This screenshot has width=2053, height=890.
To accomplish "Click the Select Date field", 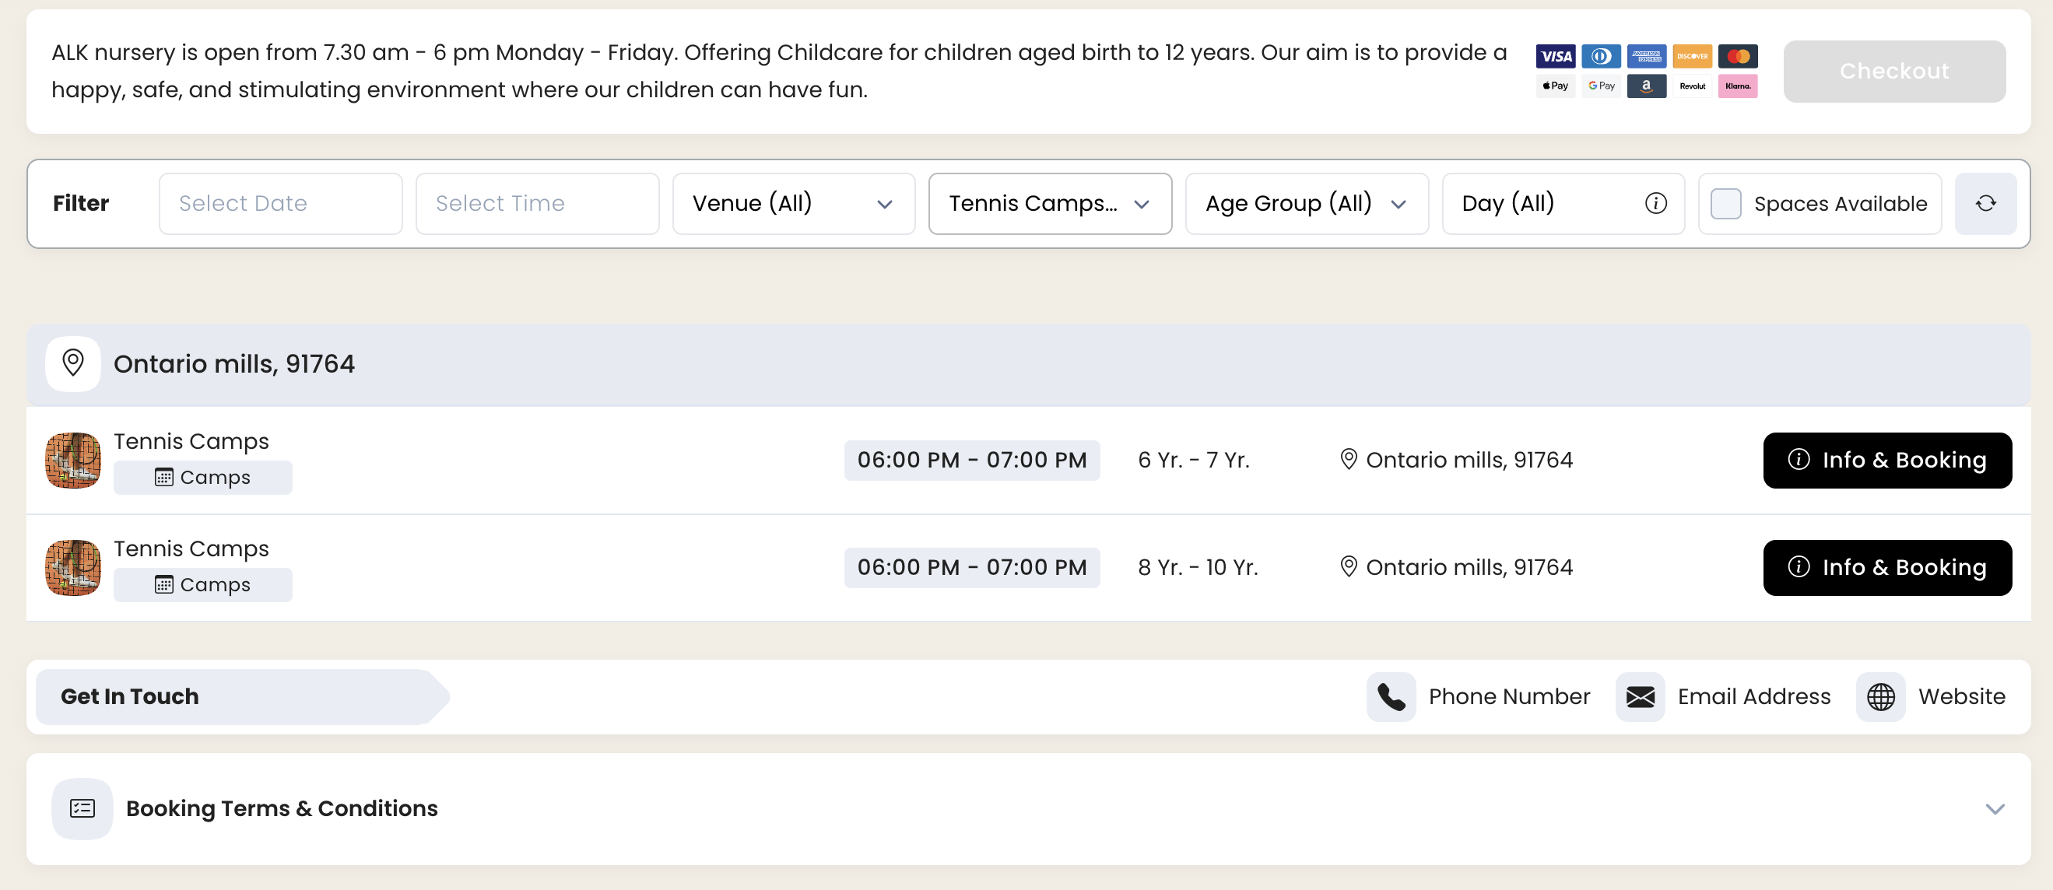I will tap(280, 203).
